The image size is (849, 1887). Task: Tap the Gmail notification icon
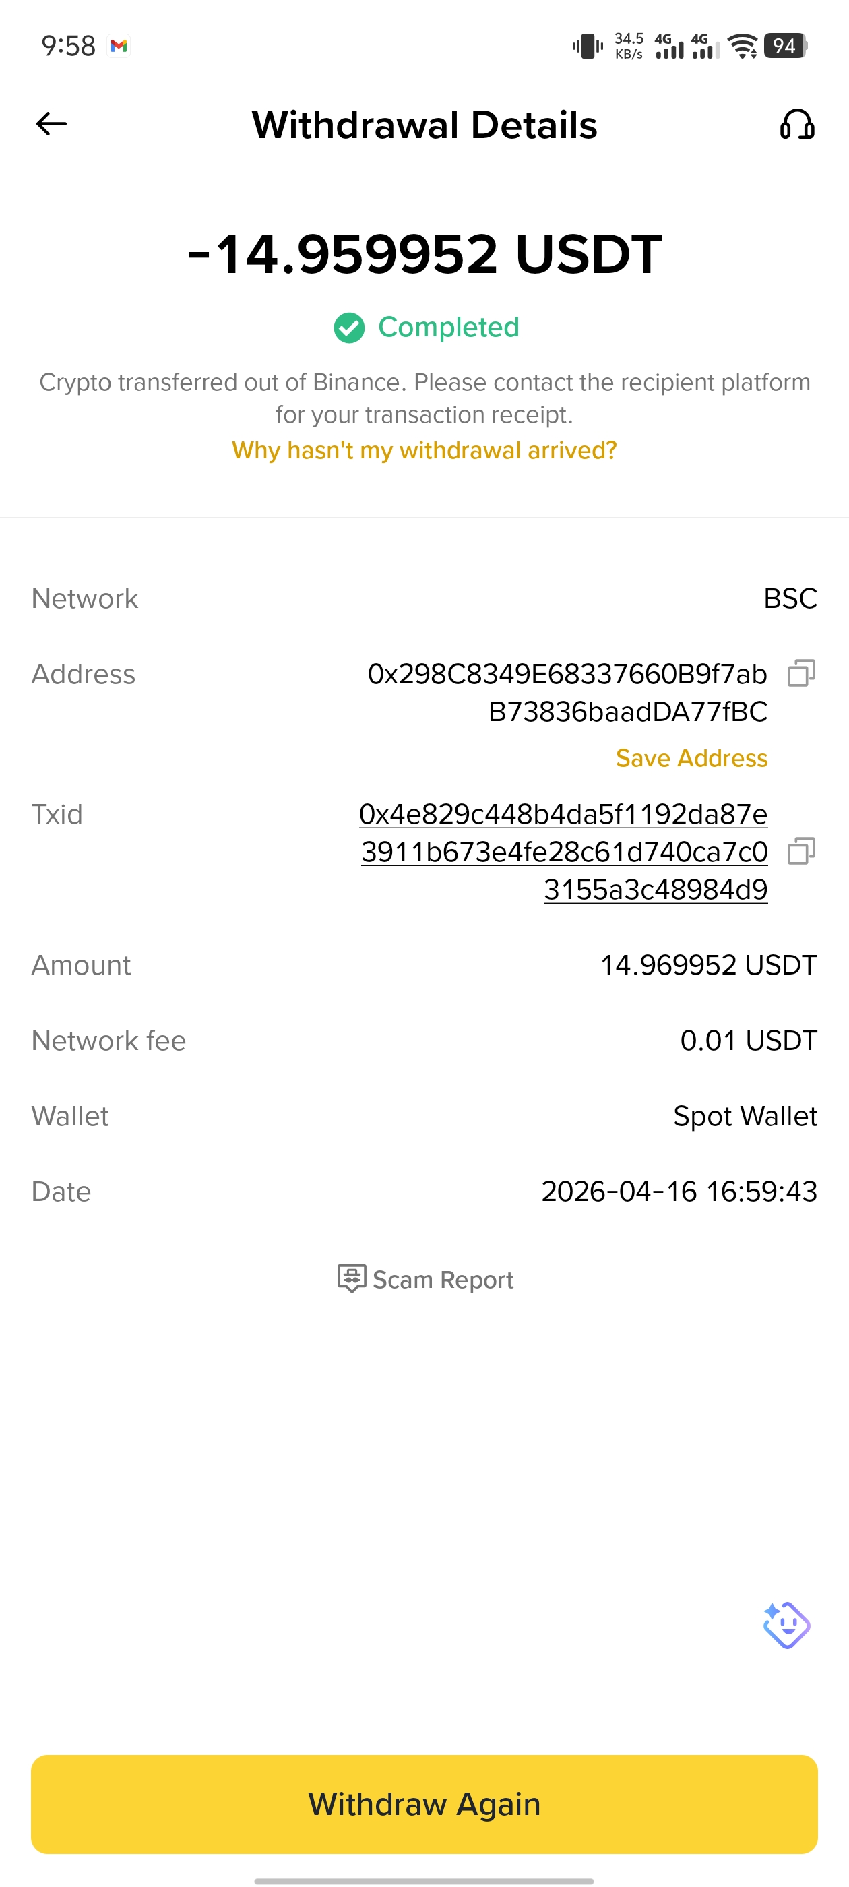pyautogui.click(x=119, y=46)
